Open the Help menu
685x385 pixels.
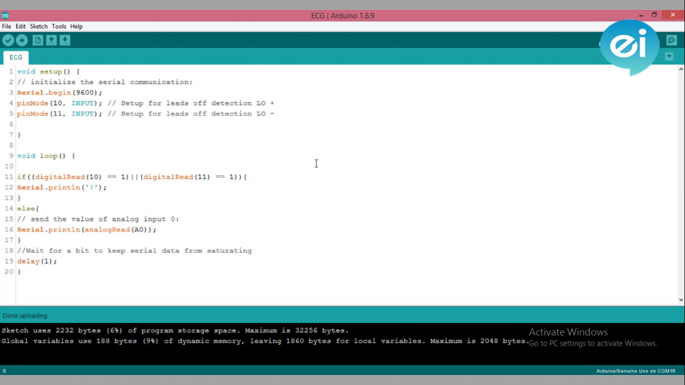tap(77, 27)
